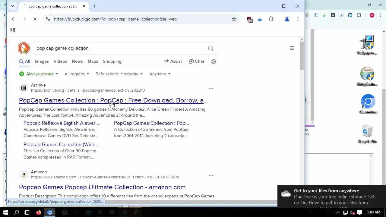Open Safe search: moderate dropdown

point(119,74)
